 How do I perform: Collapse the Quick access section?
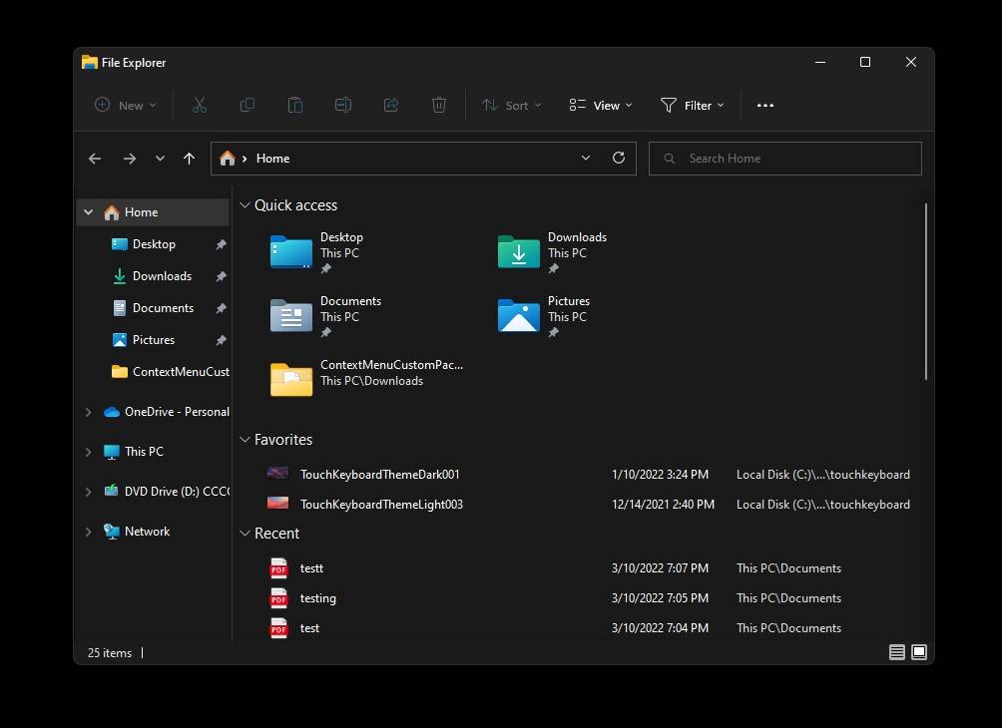click(246, 205)
